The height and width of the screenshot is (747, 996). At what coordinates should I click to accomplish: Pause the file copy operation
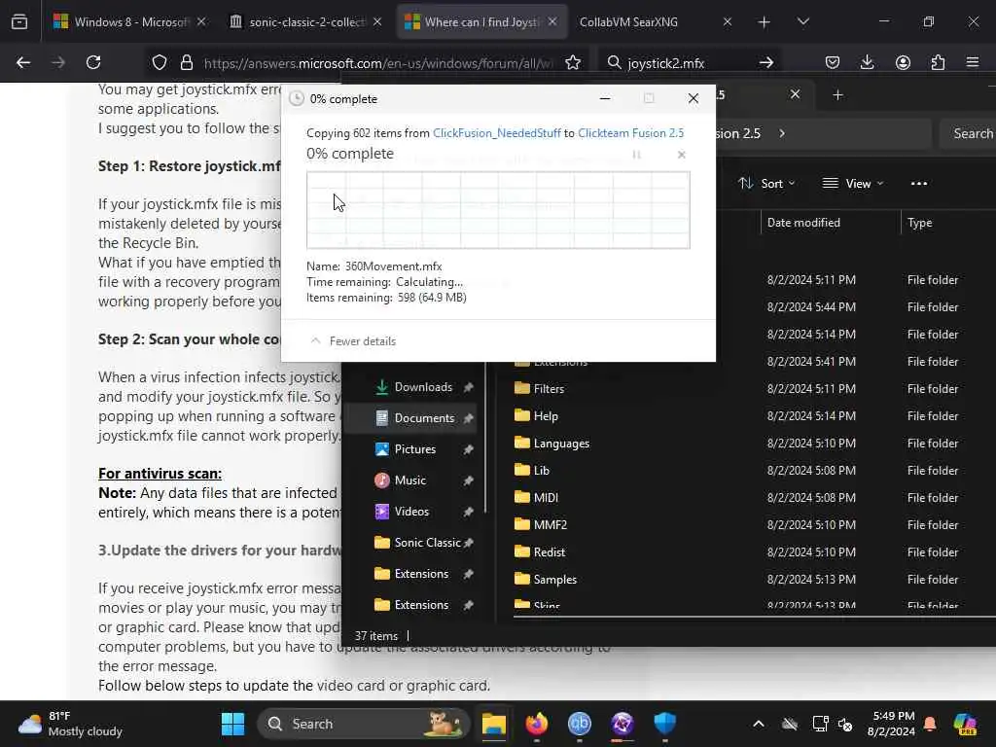click(x=636, y=155)
